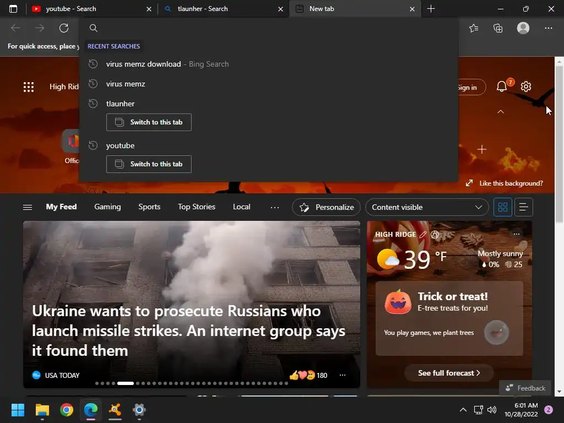Open the notifications bell icon
Image resolution: width=564 pixels, height=423 pixels.
pyautogui.click(x=501, y=86)
